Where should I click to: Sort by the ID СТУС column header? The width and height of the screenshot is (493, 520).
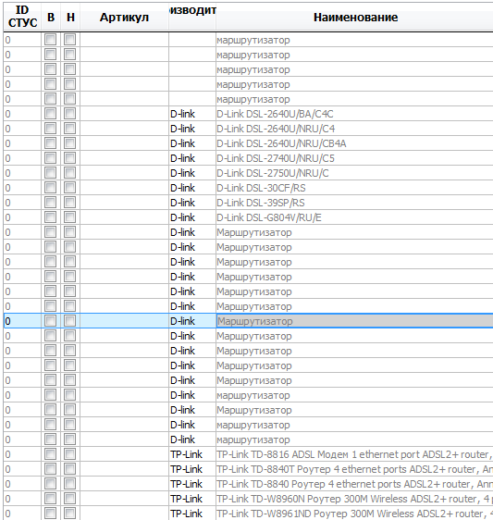(22, 17)
